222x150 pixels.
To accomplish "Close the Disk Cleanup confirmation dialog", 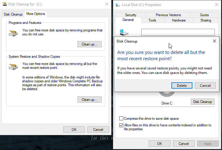I will click(x=214, y=41).
